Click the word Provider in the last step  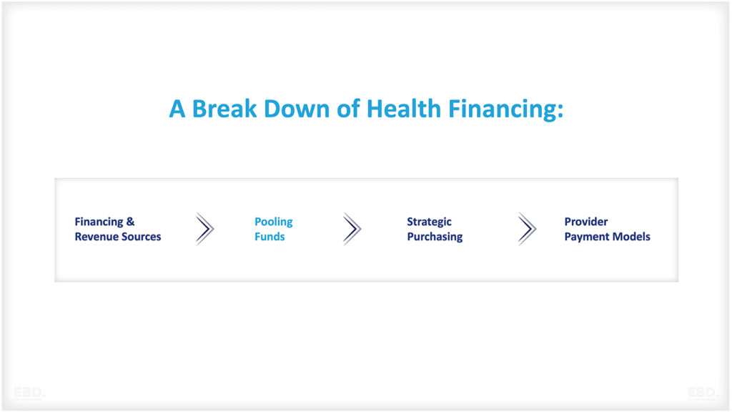pyautogui.click(x=586, y=222)
